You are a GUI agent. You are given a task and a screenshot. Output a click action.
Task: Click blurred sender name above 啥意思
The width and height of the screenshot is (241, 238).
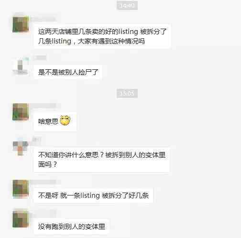(44, 106)
